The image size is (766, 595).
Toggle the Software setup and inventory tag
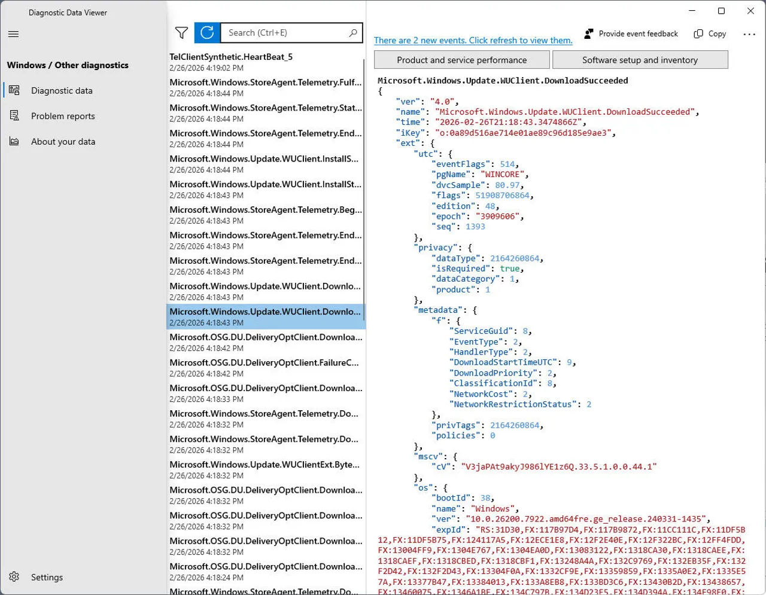coord(640,59)
